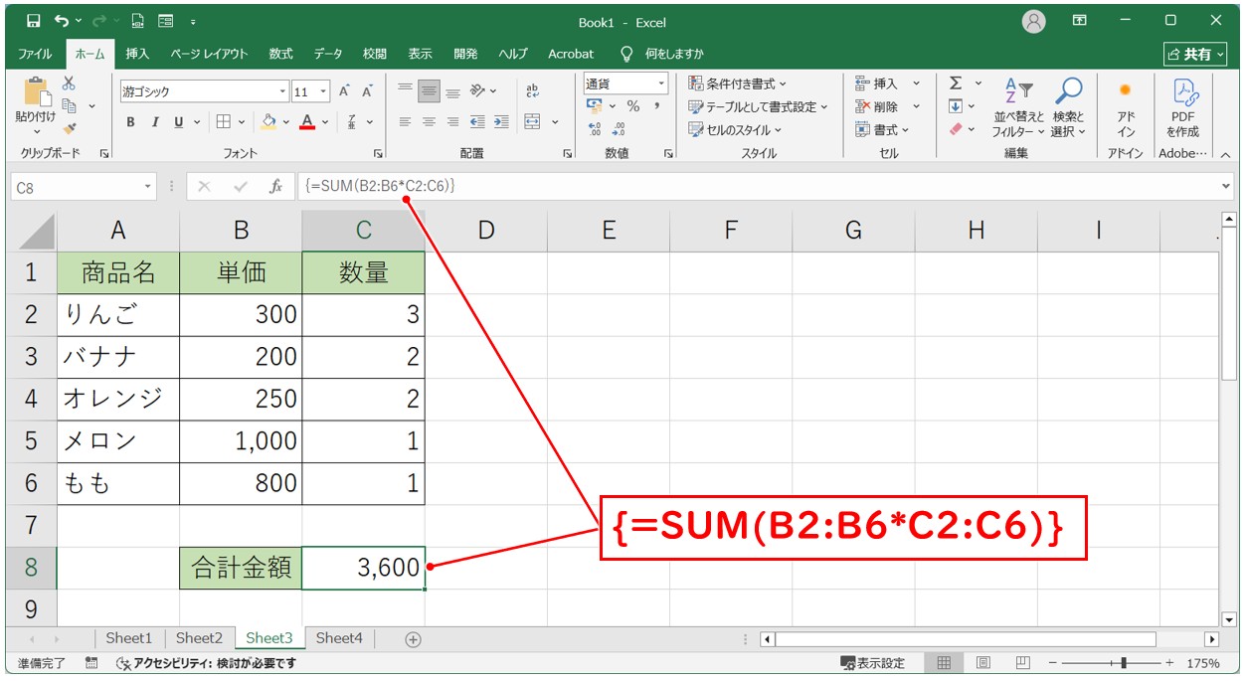Click the PDFを作成 icon
Screen dimensions: 1244x681
(x=1183, y=108)
